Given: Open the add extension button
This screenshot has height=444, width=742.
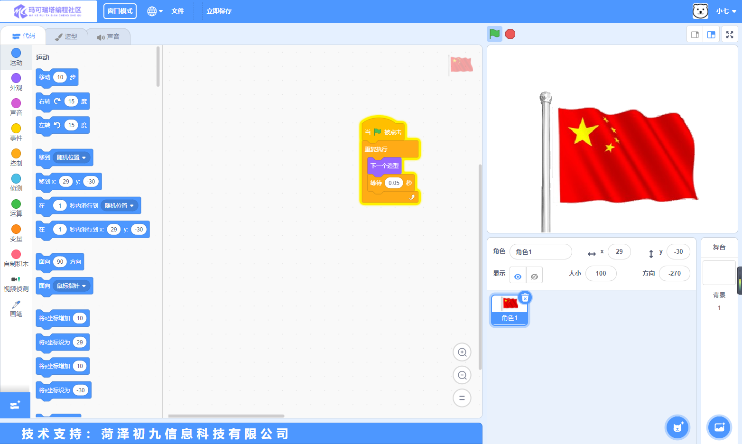Looking at the screenshot, I should pos(15,405).
